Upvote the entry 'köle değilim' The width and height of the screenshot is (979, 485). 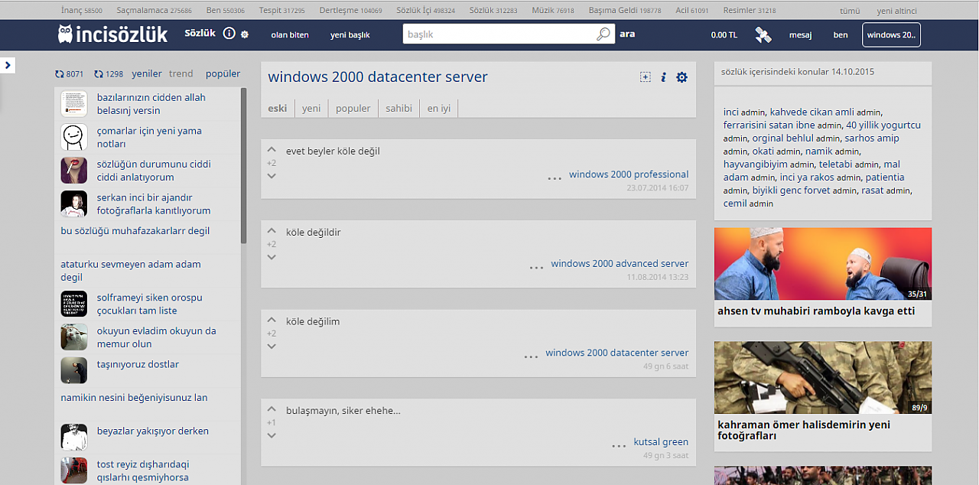(272, 321)
